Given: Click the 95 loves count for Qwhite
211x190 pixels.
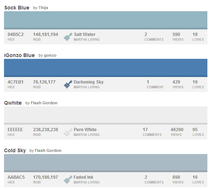Looking at the screenshot, I should click(198, 132).
